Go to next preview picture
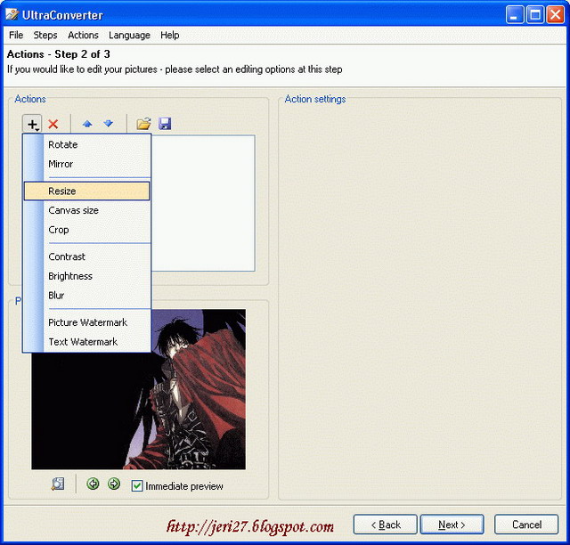 tap(114, 484)
